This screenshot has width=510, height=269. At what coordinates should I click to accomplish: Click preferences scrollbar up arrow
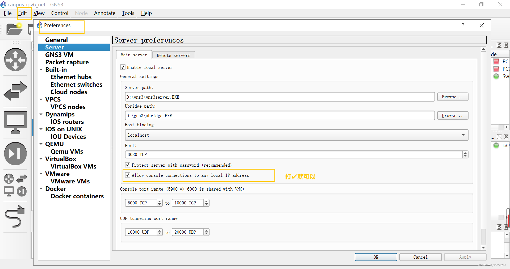click(x=483, y=49)
